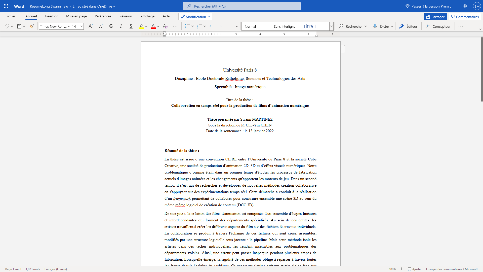Open the font size dropdown showing 14

(82, 26)
